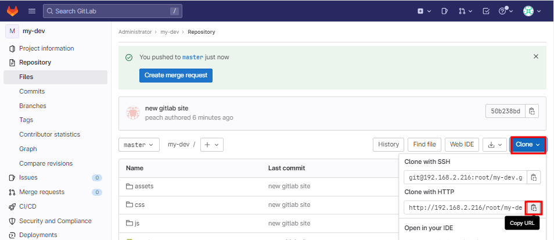This screenshot has height=240, width=554.
Task: Open Branches in the sidebar
Action: (33, 106)
